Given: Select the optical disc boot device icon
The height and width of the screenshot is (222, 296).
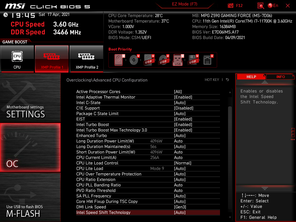Looking at the screenshot, I should coord(134,60).
